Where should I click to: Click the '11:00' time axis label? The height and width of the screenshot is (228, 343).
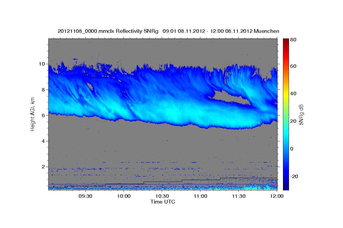point(200,196)
